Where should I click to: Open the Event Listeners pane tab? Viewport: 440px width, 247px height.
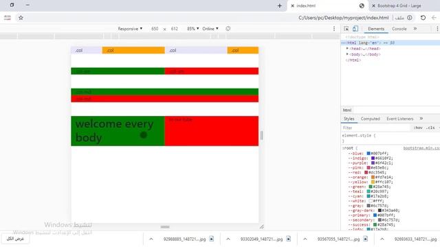[x=400, y=119]
